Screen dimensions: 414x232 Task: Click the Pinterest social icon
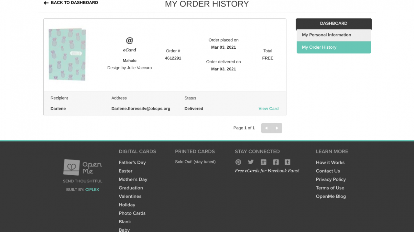tap(238, 162)
